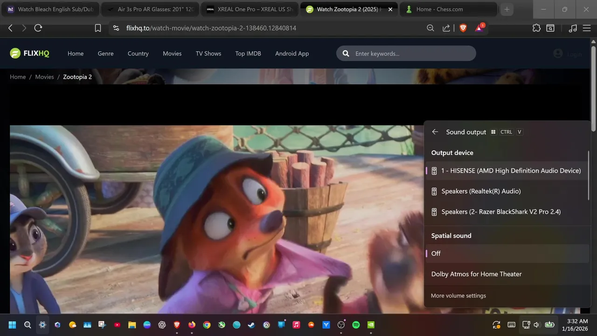
Task: Open File Explorer from the taskbar
Action: (x=132, y=325)
